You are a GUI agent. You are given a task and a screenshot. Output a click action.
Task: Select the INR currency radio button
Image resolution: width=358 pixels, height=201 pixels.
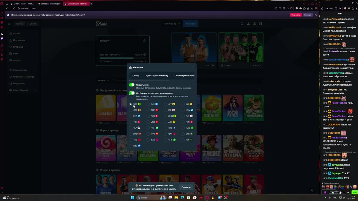click(183, 104)
